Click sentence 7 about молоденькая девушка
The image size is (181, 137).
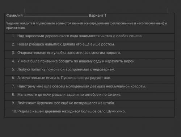click(x=82, y=86)
